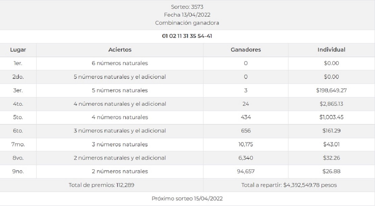Click the $2,865.13 individual prize cell
Screen dimensions: 375x206
click(331, 104)
